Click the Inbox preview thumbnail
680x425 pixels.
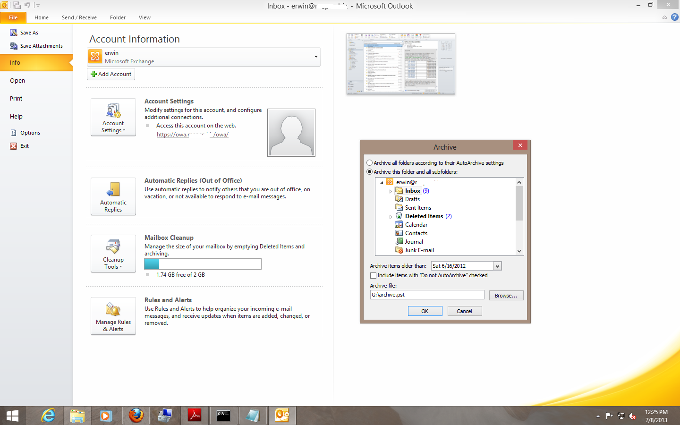point(401,64)
